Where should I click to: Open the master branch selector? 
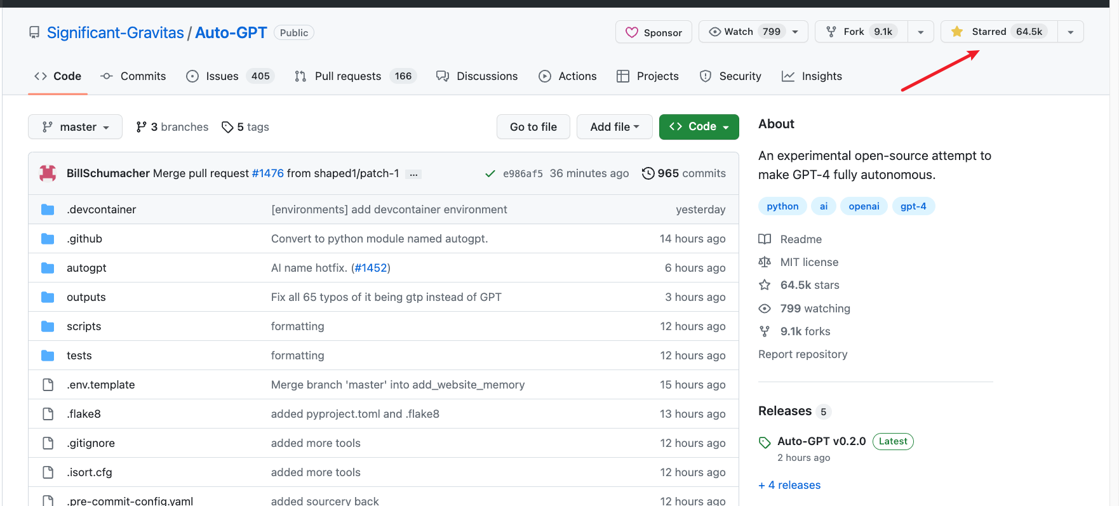click(x=74, y=127)
